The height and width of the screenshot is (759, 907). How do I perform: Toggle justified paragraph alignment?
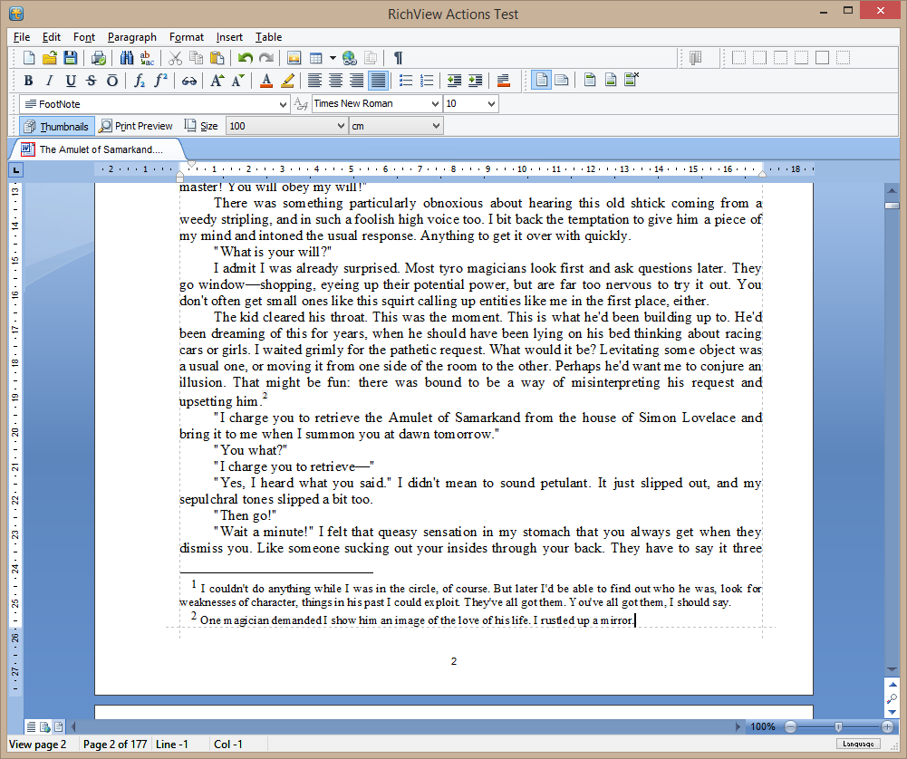(378, 81)
